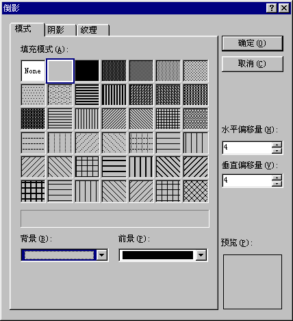Viewport: 293px width, 321px height.
Task: Switch to the 纹理 tab
Action: coord(93,30)
